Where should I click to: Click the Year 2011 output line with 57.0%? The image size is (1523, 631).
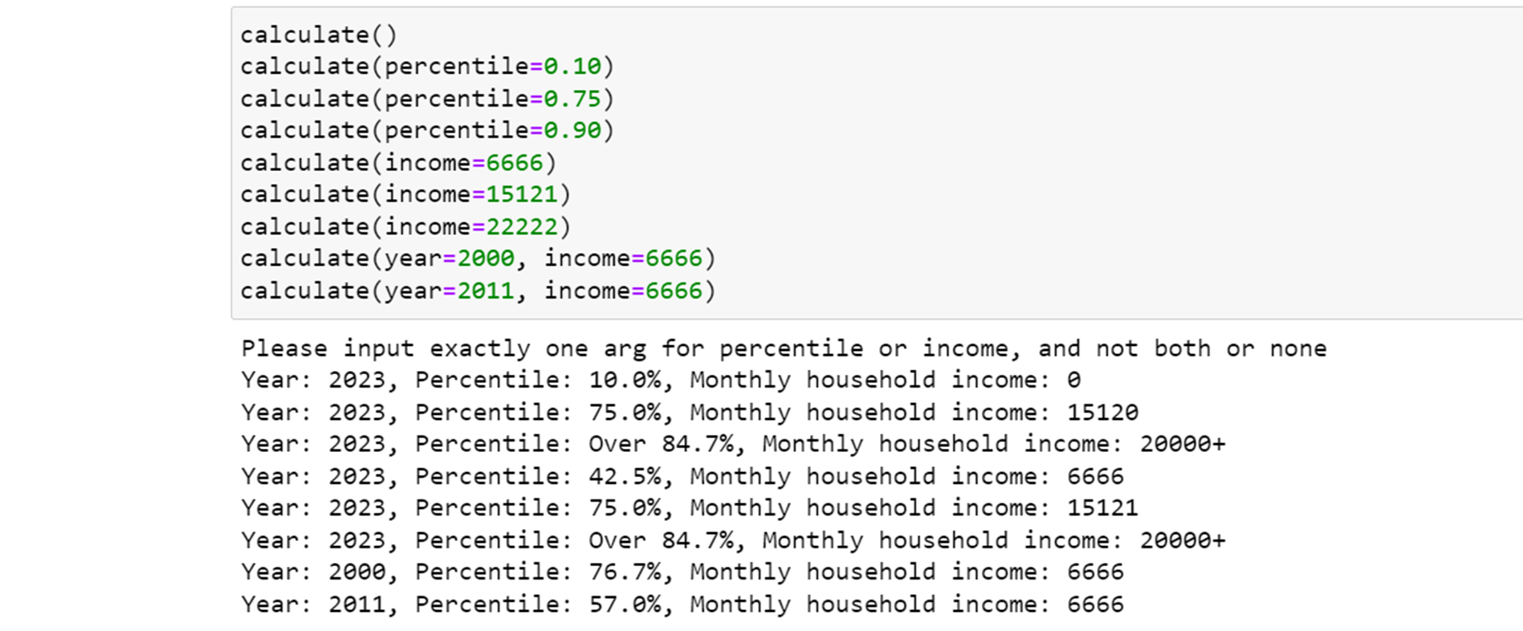[x=682, y=605]
